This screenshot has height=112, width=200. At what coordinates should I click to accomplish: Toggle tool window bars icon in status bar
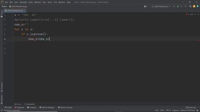[2, 110]
